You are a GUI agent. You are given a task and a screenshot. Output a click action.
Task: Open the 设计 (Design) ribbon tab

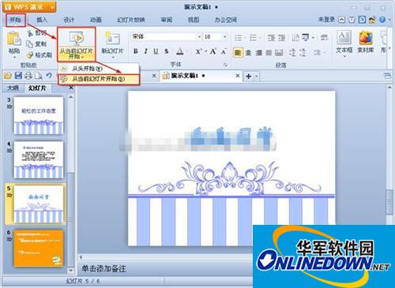point(69,20)
